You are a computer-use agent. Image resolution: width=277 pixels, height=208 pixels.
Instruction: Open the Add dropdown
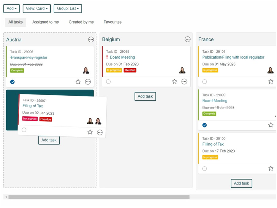coord(12,9)
